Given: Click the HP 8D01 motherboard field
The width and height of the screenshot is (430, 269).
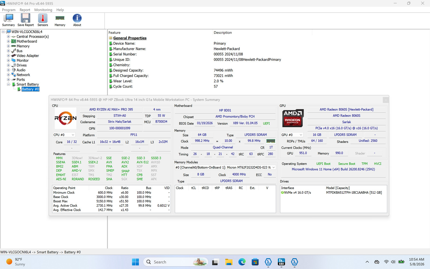Looking at the screenshot, I should 225,110.
